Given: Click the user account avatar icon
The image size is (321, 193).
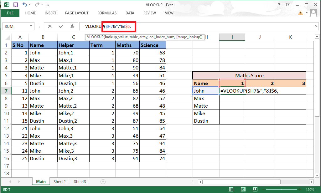Looking at the screenshot, I should [x=313, y=13].
